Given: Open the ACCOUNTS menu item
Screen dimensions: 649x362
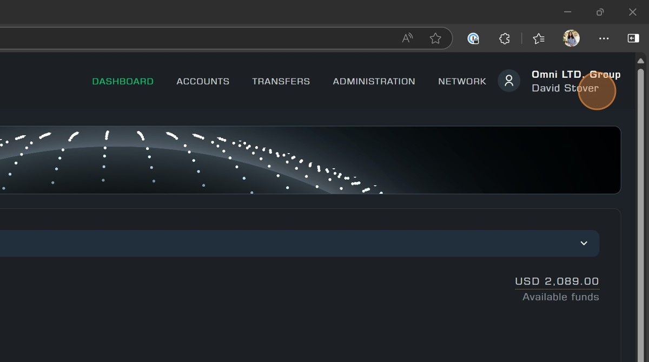Looking at the screenshot, I should (x=203, y=81).
